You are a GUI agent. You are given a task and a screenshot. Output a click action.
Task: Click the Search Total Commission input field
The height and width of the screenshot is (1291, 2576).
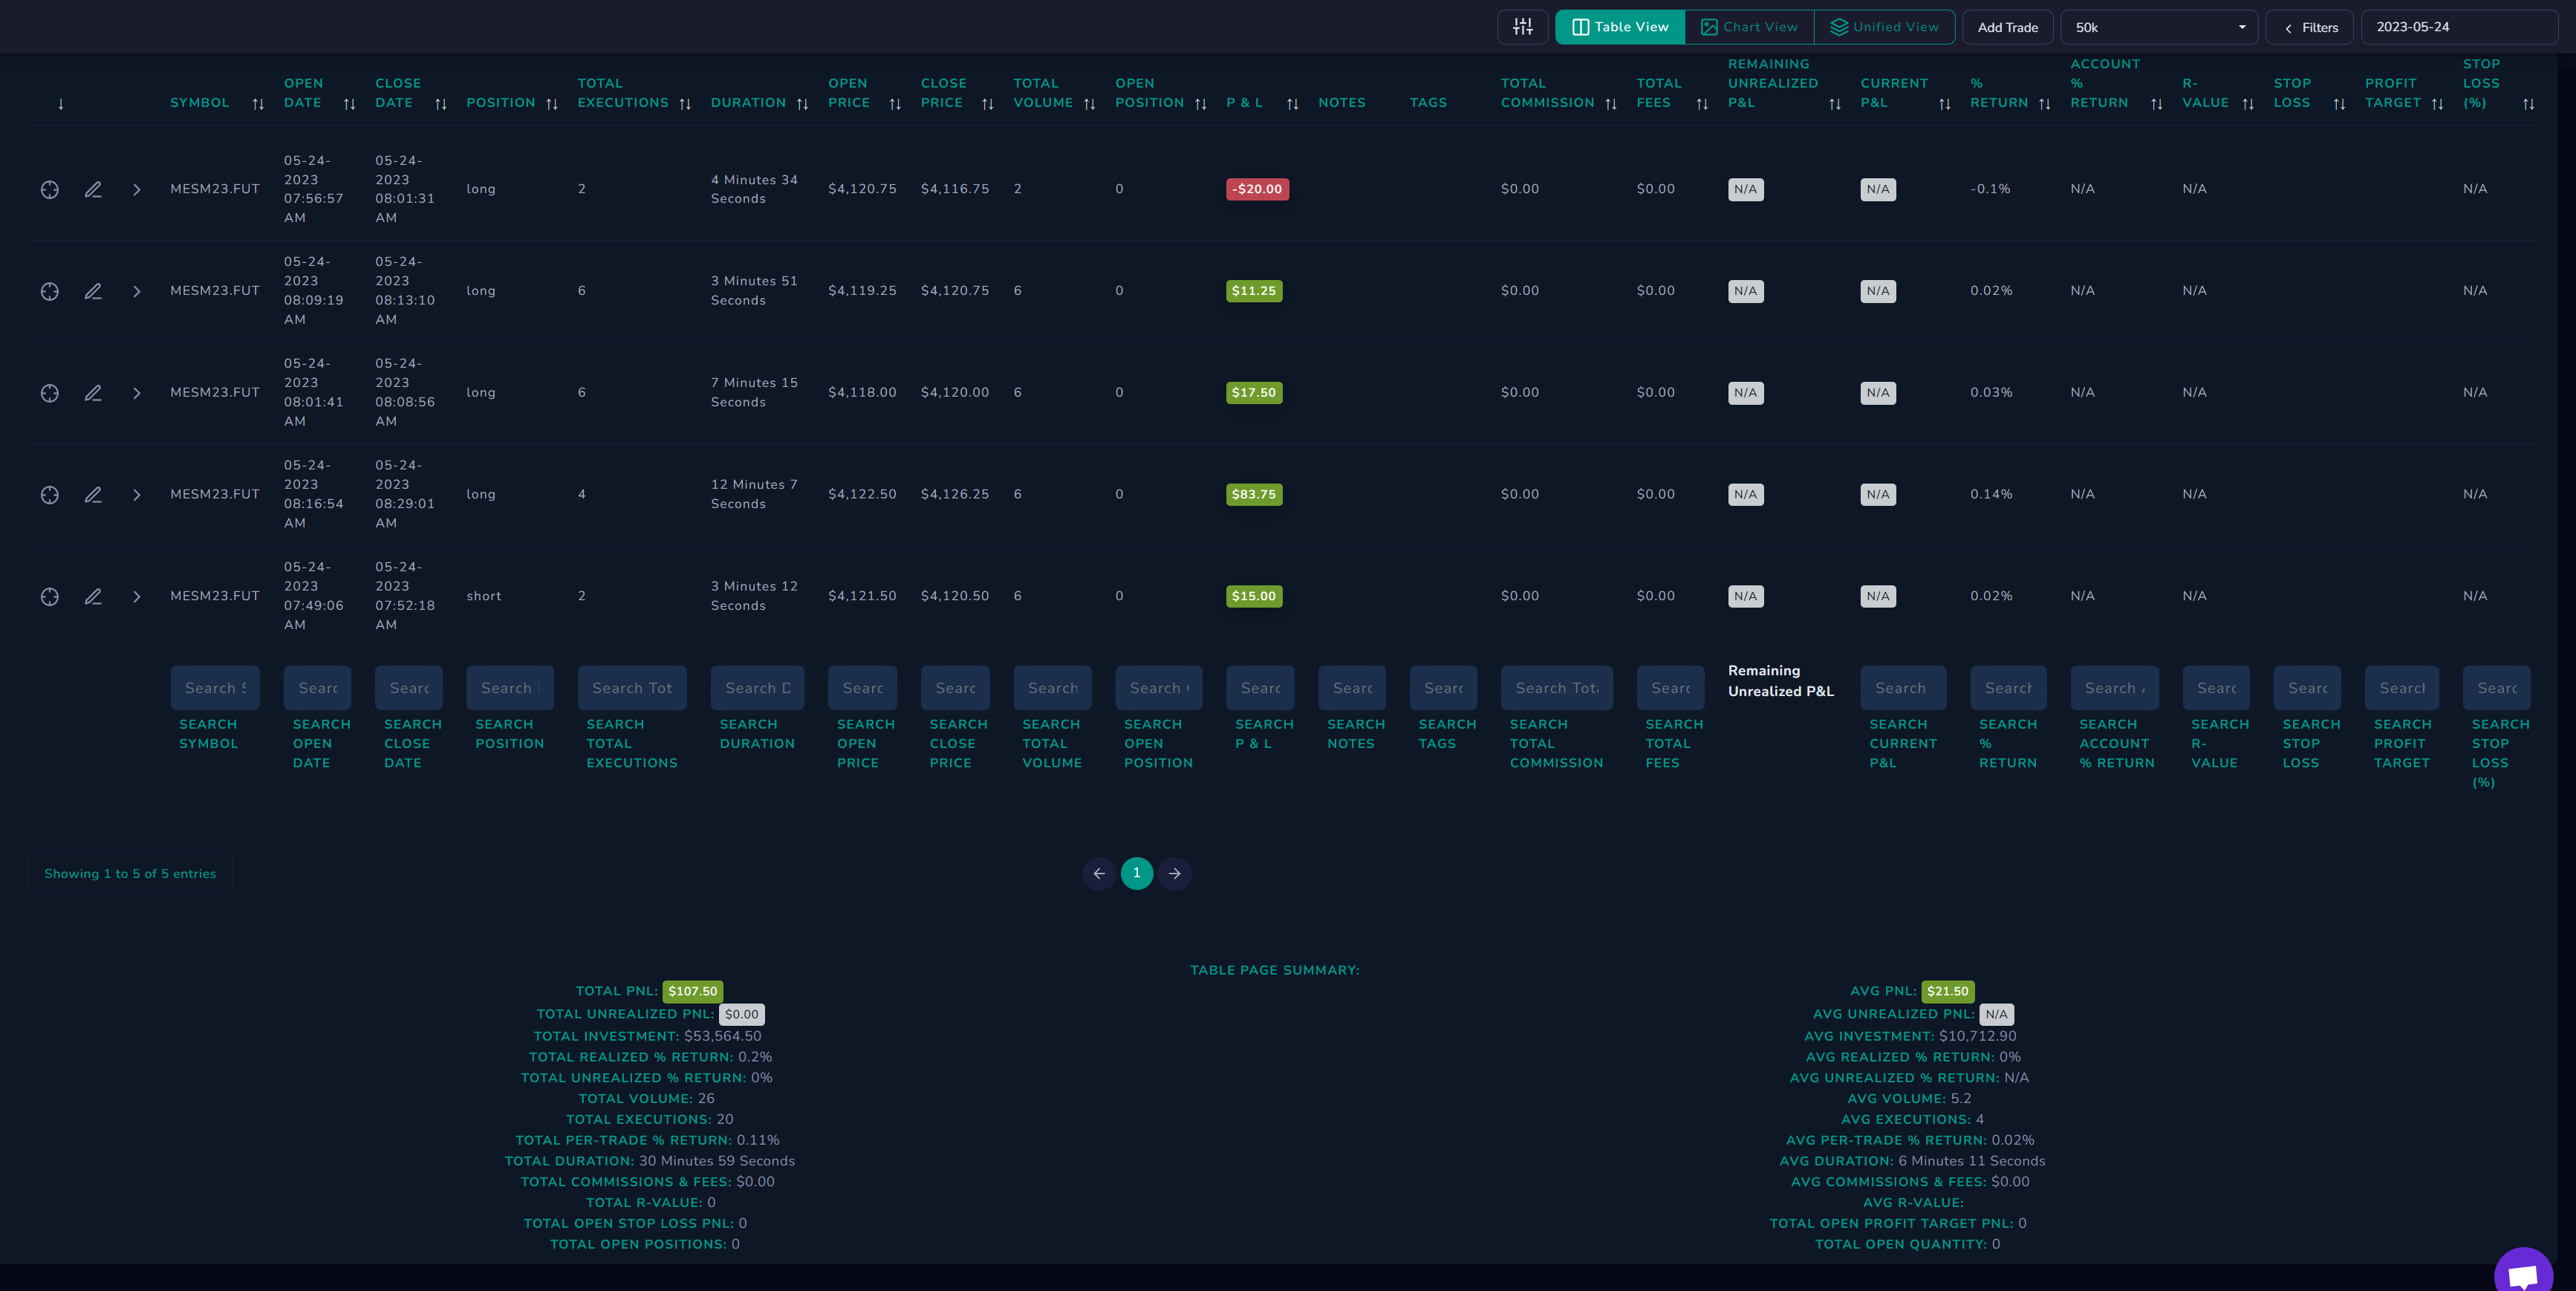1557,688
